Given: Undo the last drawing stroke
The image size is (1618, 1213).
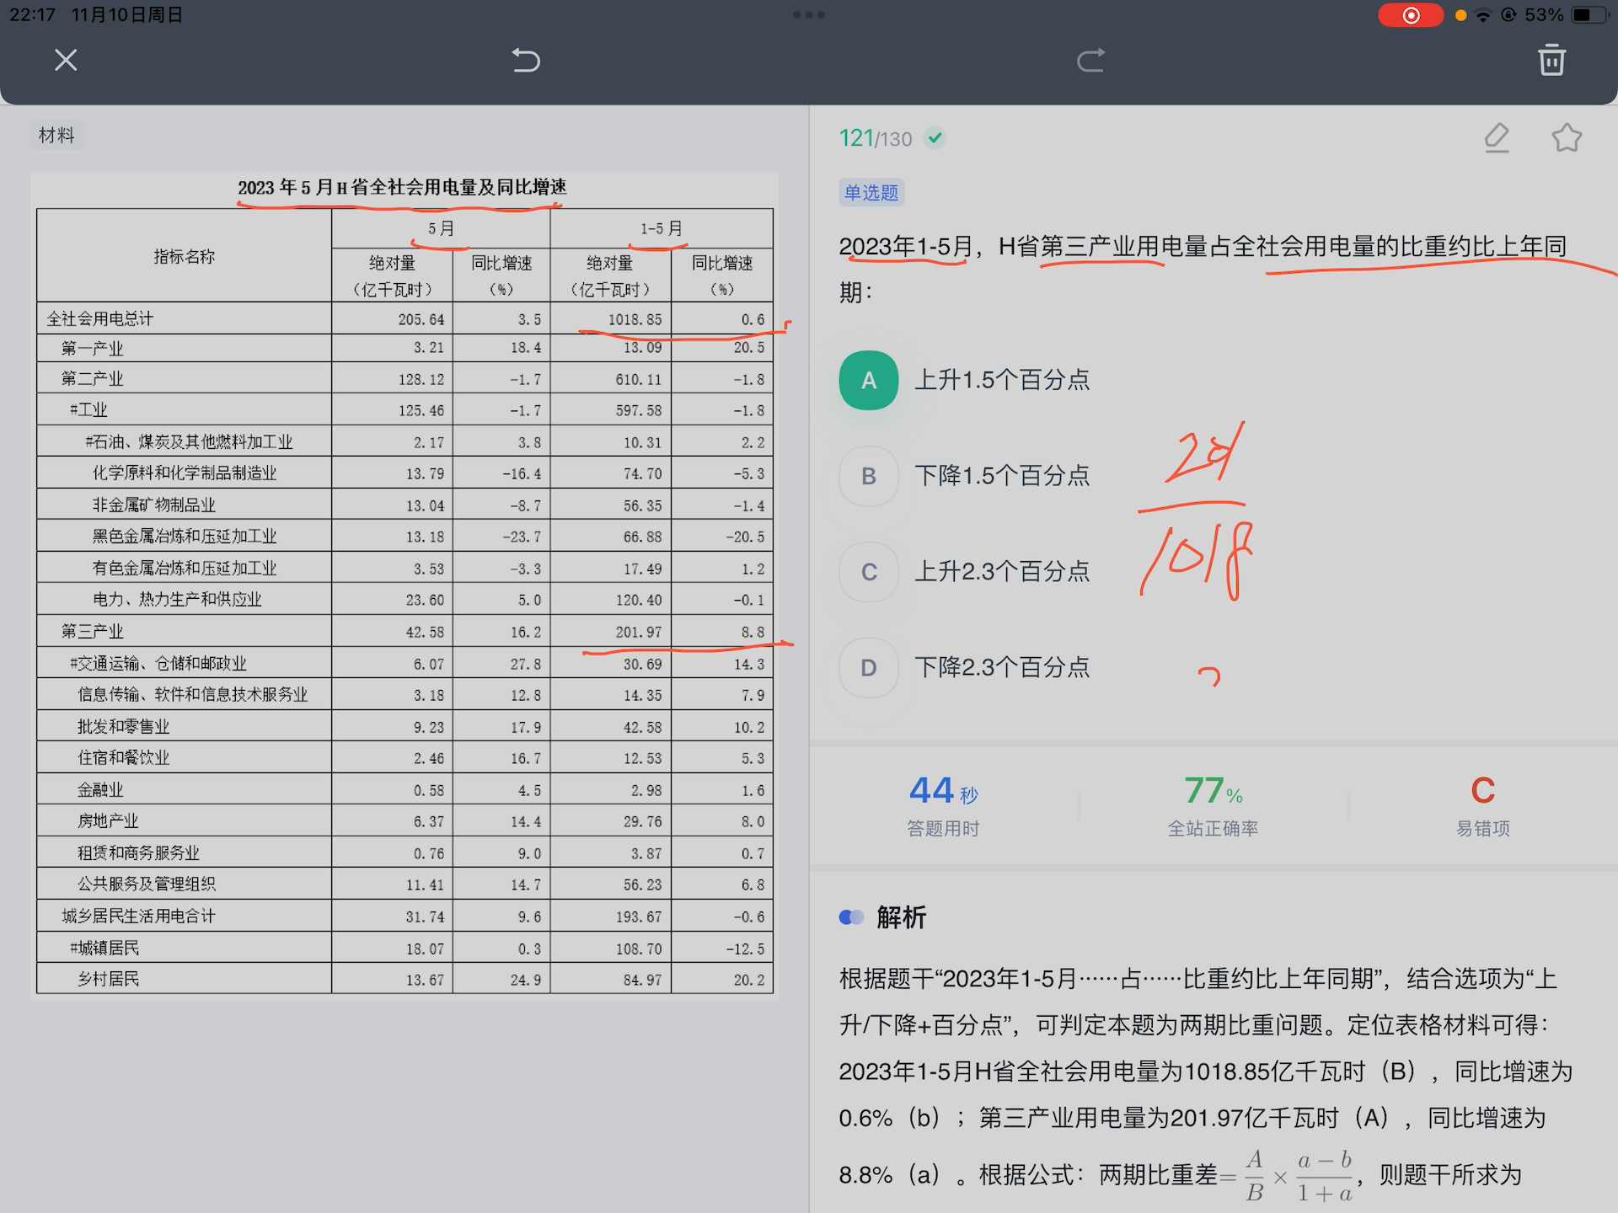Looking at the screenshot, I should point(526,61).
